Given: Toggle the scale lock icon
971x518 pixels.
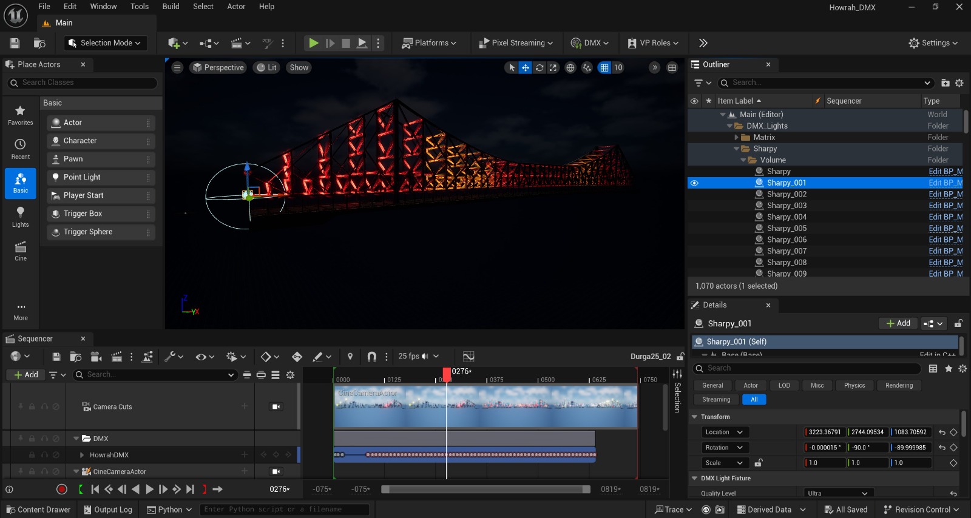Looking at the screenshot, I should click(x=758, y=463).
